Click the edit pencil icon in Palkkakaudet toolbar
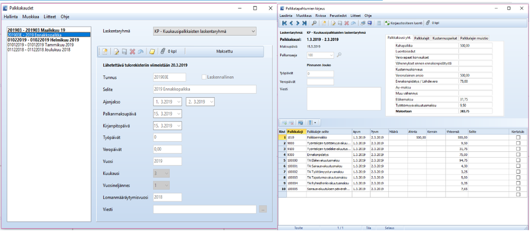Screen dimensions: 530x238 pos(117,52)
